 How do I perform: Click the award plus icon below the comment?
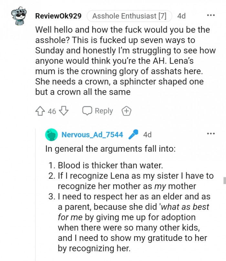127,111
